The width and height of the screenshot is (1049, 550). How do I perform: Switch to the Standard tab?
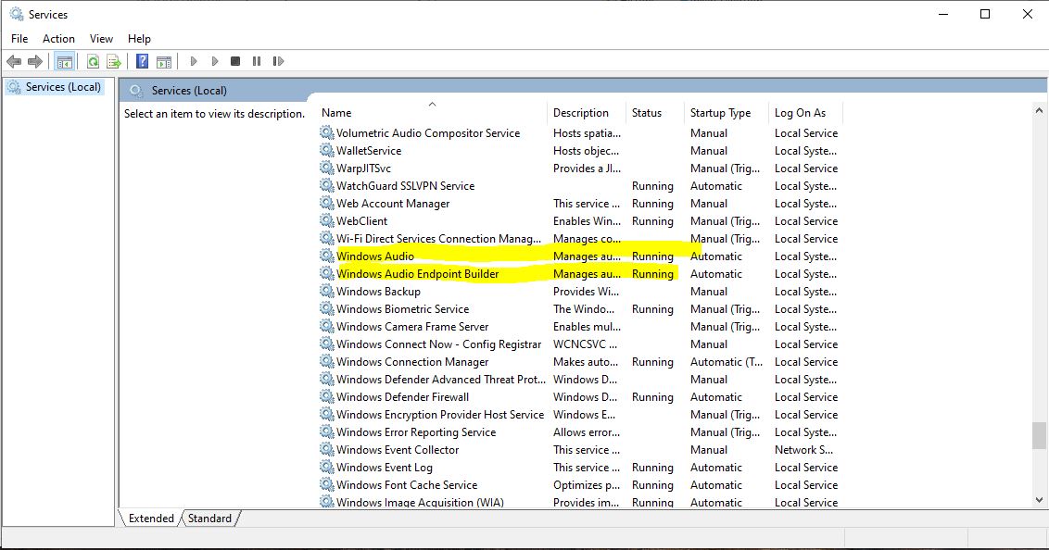tap(210, 519)
